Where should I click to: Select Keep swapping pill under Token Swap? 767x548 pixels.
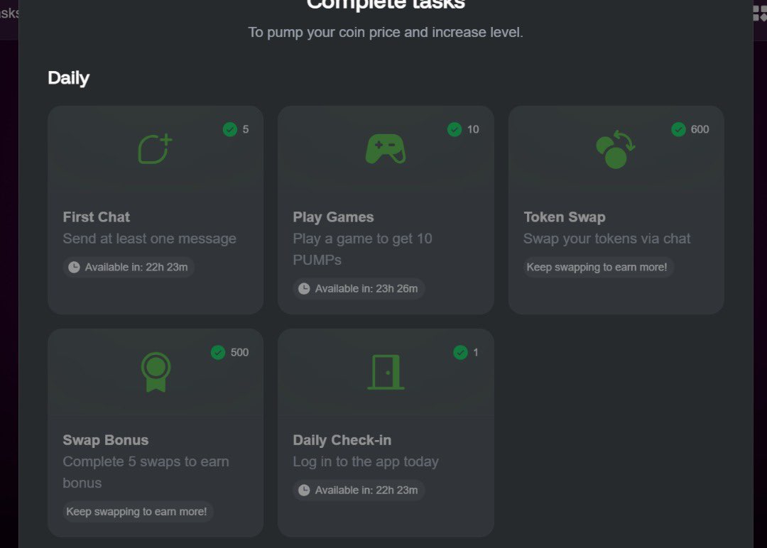tap(598, 267)
